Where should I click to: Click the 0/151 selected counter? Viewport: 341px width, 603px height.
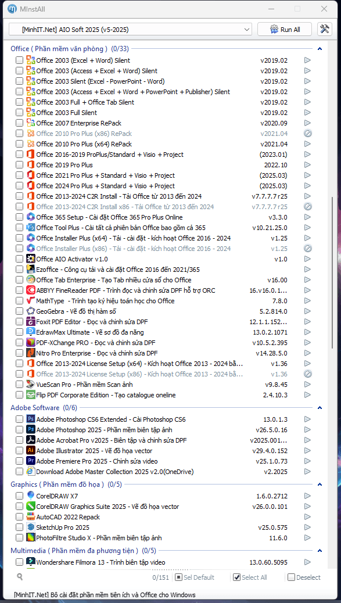(160, 577)
